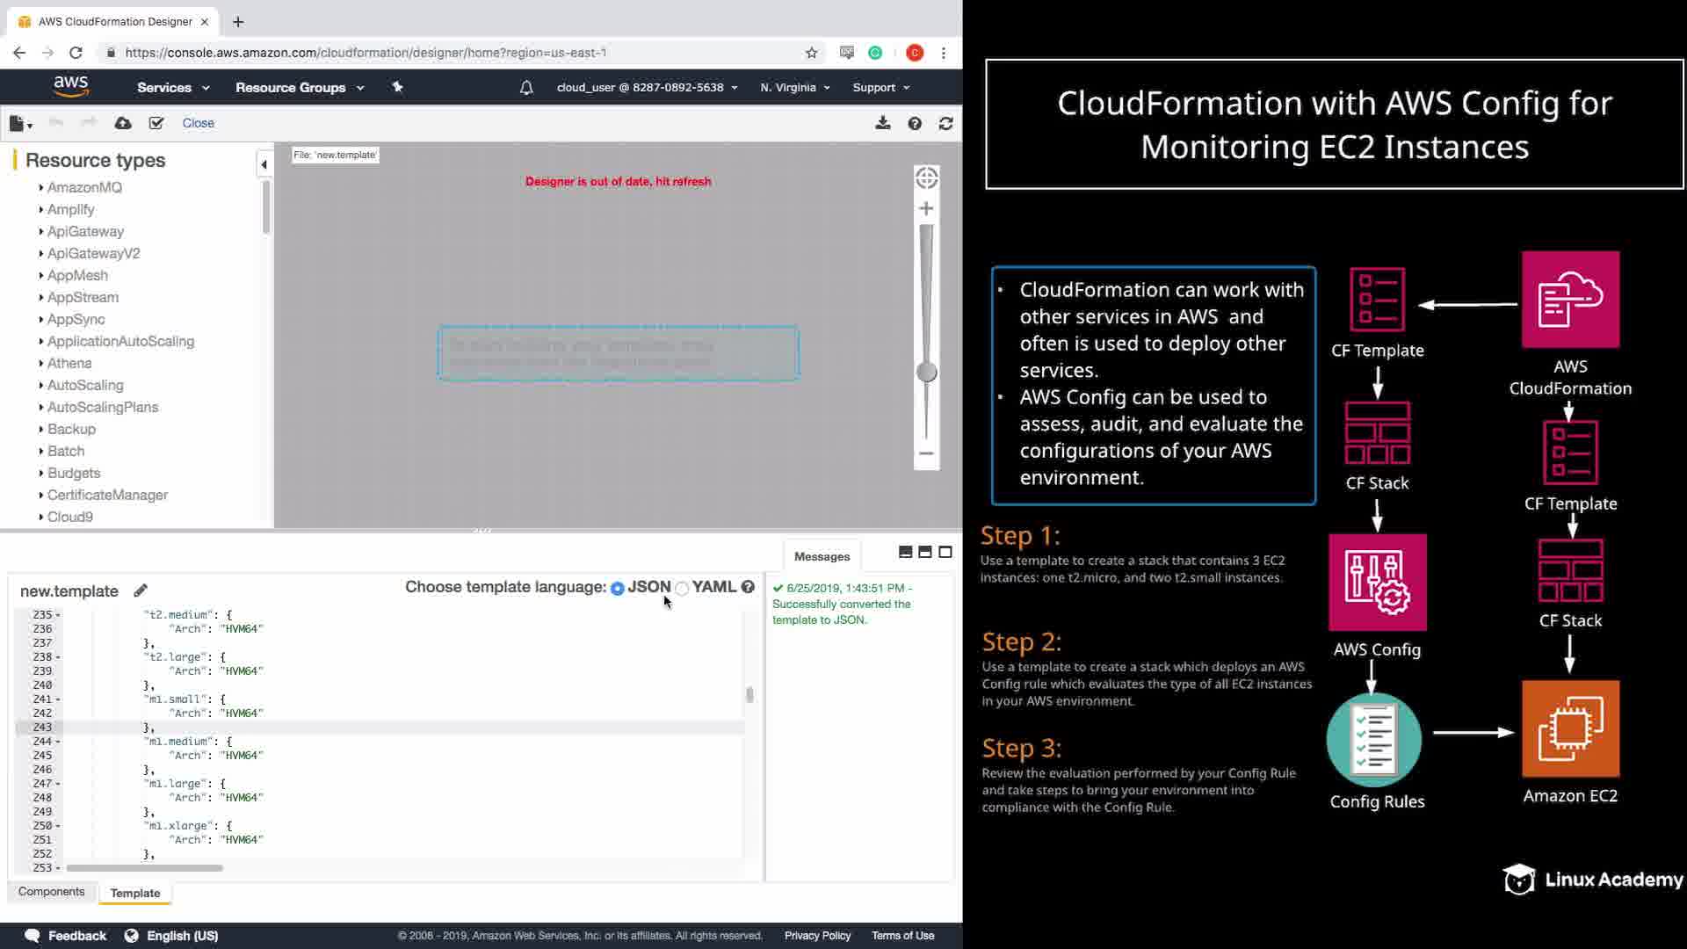The width and height of the screenshot is (1687, 949).
Task: Select the JSON template language
Action: pyautogui.click(x=618, y=588)
